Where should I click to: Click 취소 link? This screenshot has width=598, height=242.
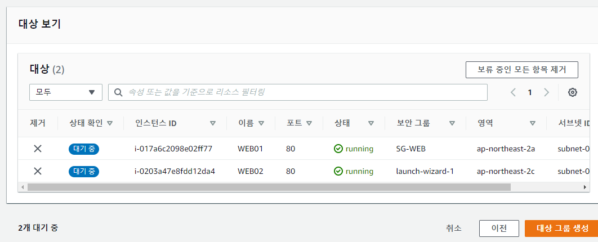click(454, 228)
